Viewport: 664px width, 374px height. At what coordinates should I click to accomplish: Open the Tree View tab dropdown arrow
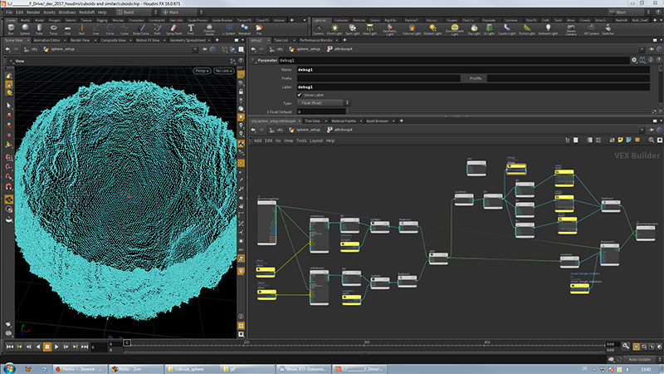click(x=326, y=121)
